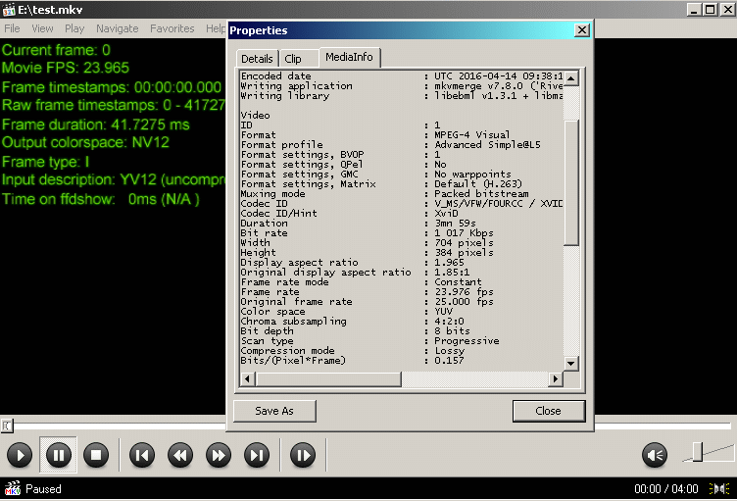Click the 'Progressive' scan type value

coord(467,341)
